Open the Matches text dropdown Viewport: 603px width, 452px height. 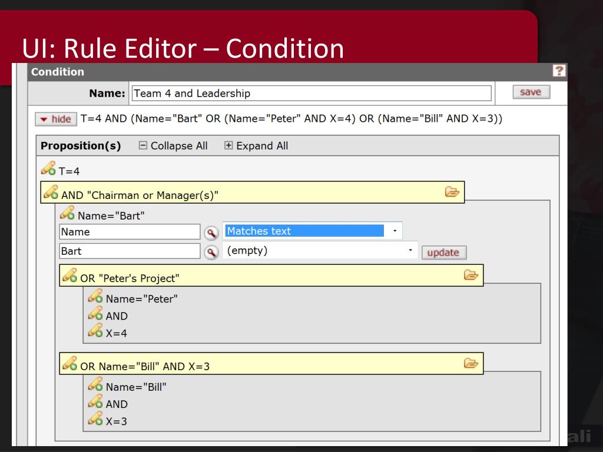click(x=313, y=231)
